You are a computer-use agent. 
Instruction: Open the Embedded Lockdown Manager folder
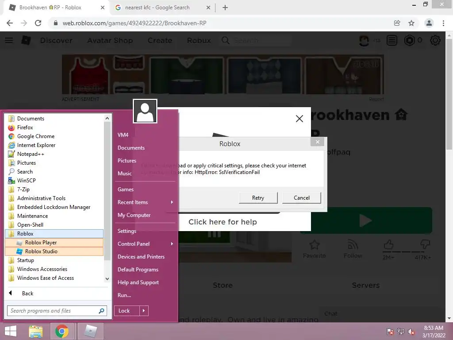pos(54,207)
